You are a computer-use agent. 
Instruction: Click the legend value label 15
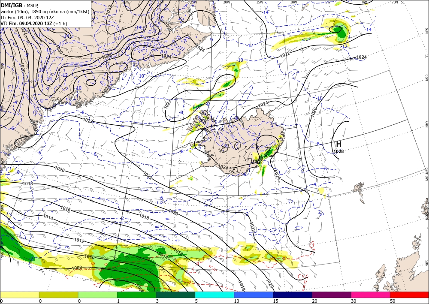pyautogui.click(x=275, y=301)
